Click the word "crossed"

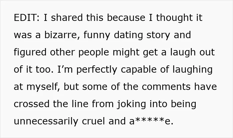click(32, 104)
